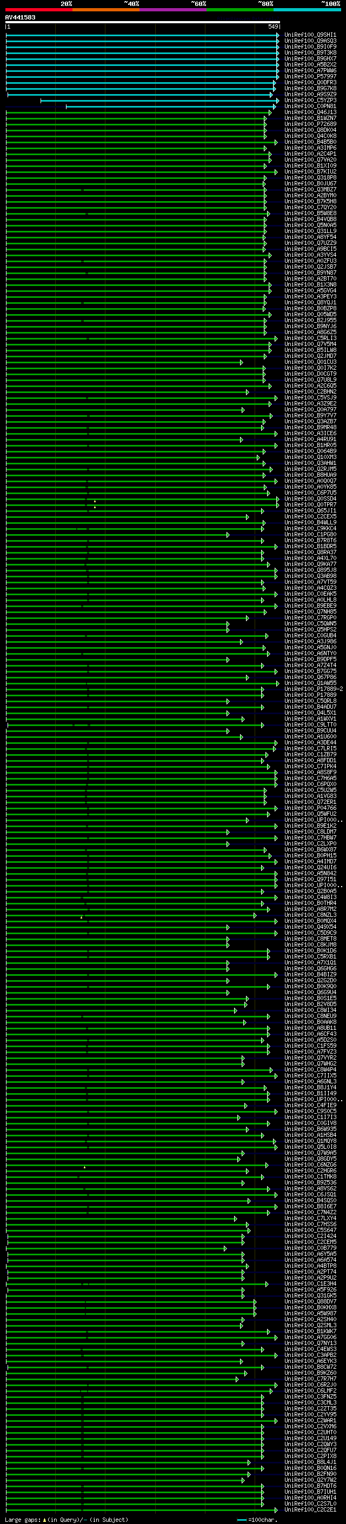Choose the UniRef100_Q1AW55 hit label

coord(310,683)
